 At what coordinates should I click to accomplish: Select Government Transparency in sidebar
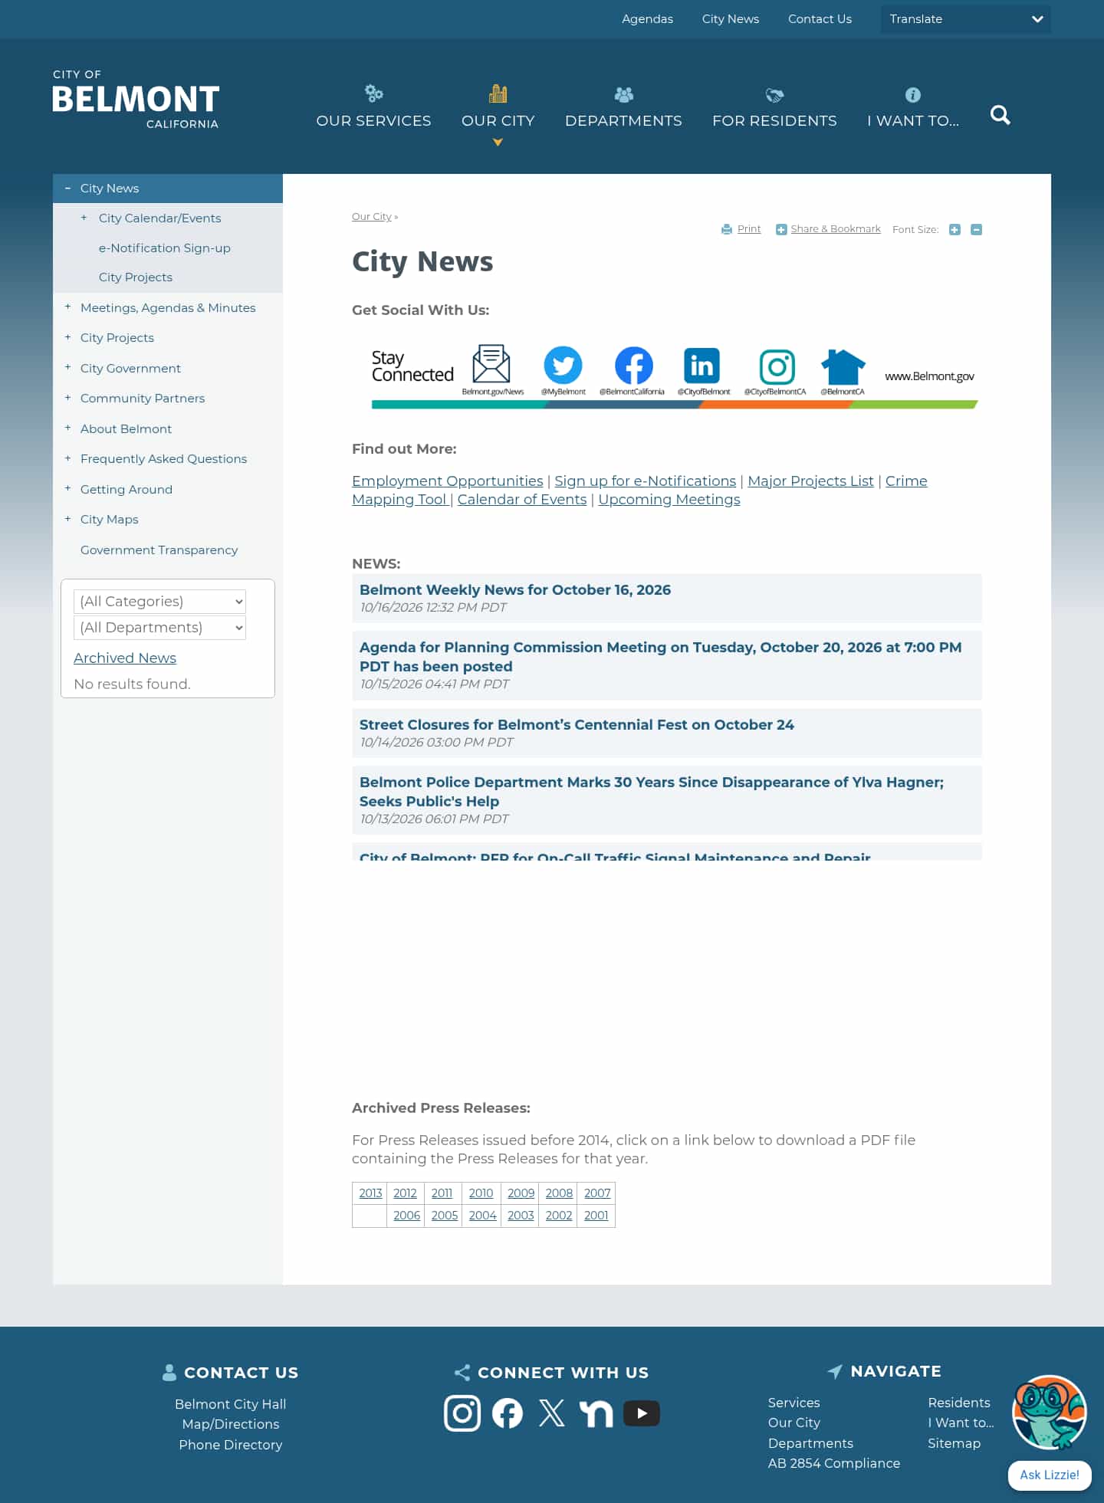click(x=159, y=550)
